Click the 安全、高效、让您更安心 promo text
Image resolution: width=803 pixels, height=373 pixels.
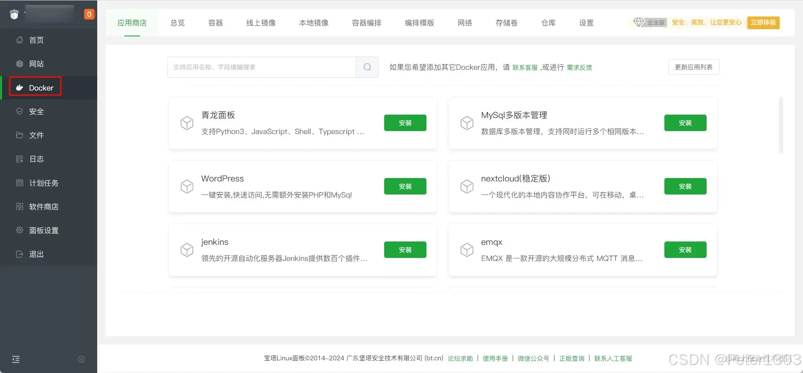tap(707, 22)
